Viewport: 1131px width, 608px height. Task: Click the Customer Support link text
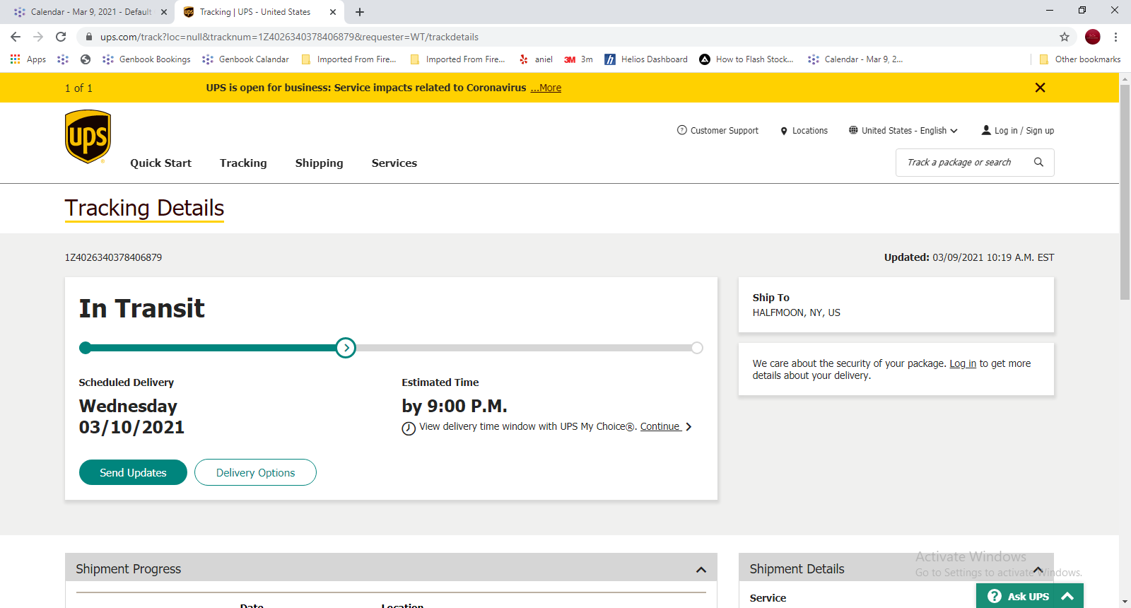pos(725,131)
